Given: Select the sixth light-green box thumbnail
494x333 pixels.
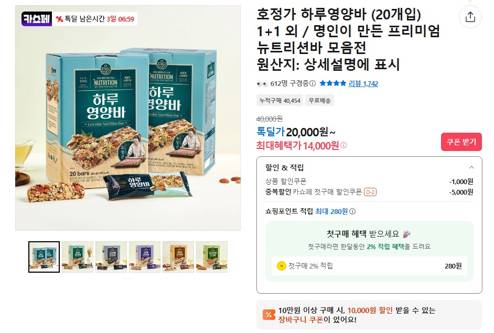Looking at the screenshot, I should pos(212,257).
